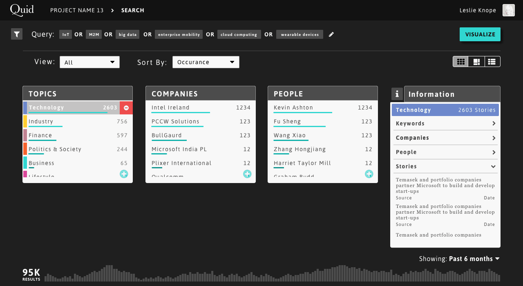This screenshot has width=523, height=286.
Task: Click the Quid logo
Action: (22, 10)
